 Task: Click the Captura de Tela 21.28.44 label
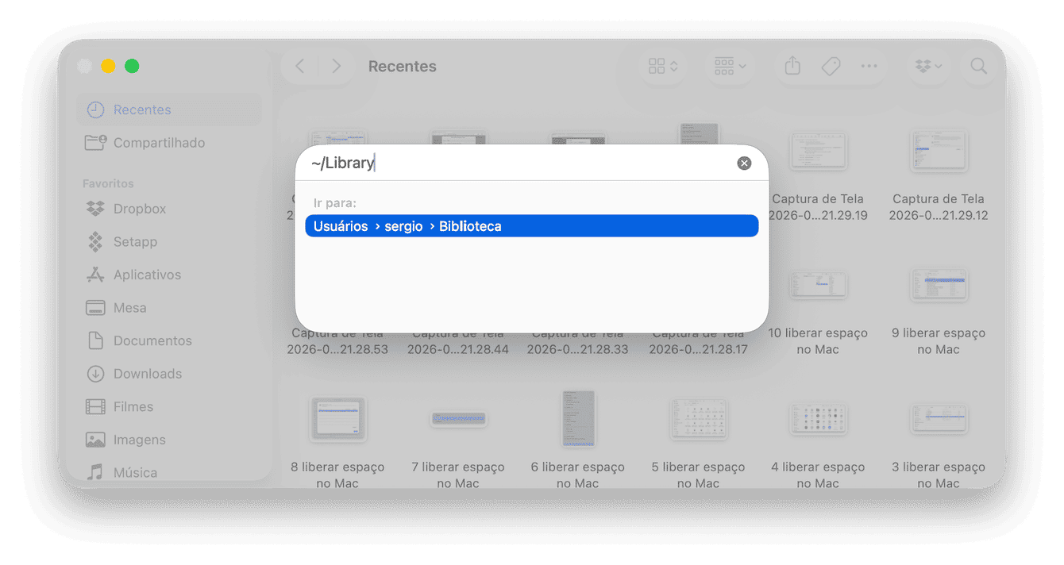[458, 341]
